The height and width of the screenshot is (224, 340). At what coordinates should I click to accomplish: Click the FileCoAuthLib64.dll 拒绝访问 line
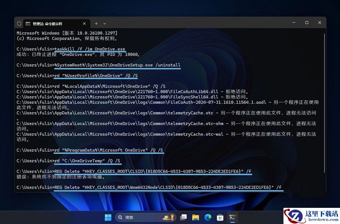tap(132, 91)
